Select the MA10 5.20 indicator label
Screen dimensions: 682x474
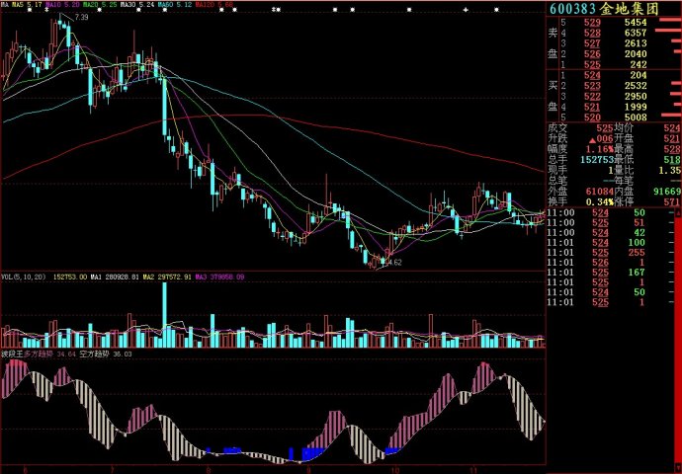(x=62, y=5)
